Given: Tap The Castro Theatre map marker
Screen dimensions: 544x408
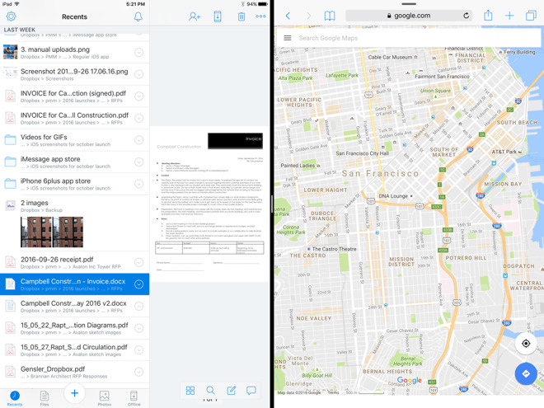Looking at the screenshot, I should coord(309,249).
